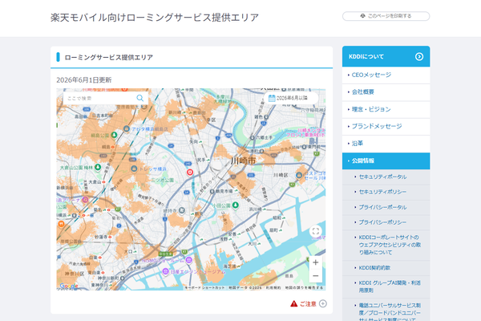Open 沿革 in sidebar
Viewport: 481px width, 321px height.
coord(386,144)
